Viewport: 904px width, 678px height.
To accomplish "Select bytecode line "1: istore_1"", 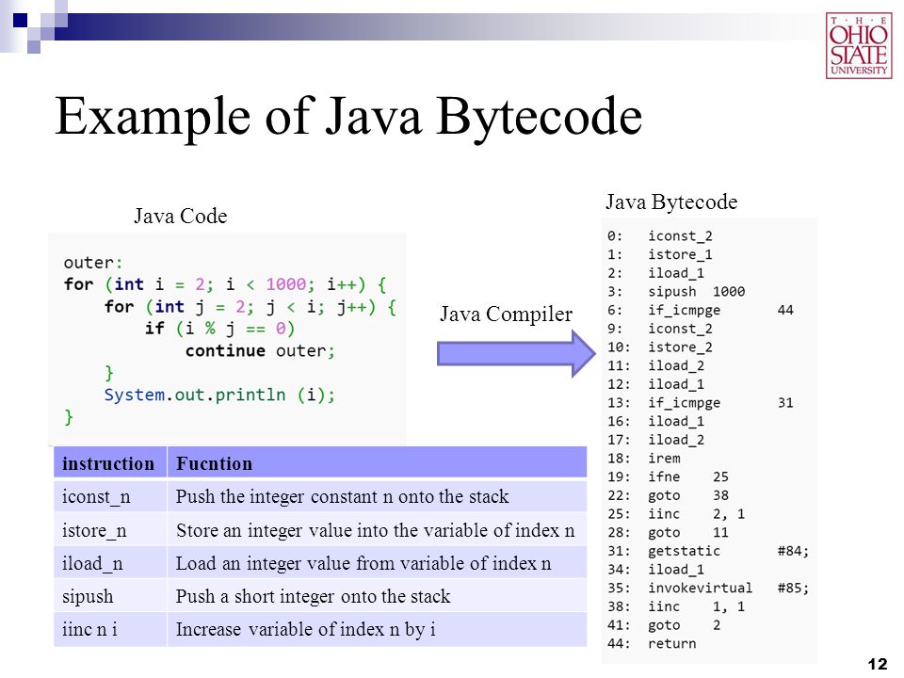I will tap(659, 254).
